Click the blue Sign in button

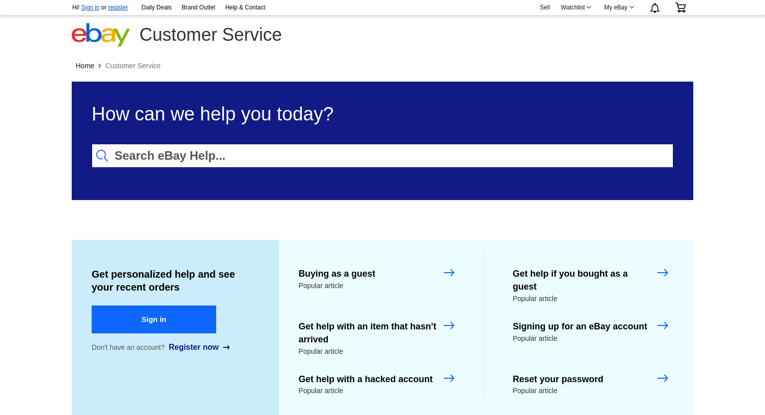[154, 319]
